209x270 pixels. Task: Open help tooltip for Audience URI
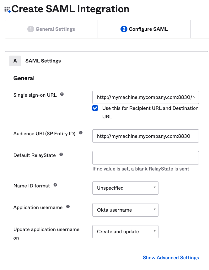(x=81, y=133)
